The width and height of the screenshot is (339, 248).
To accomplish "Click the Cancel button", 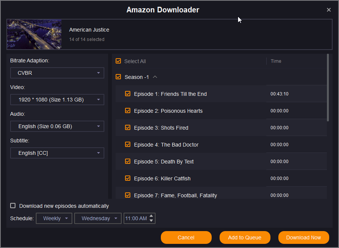I will [x=186, y=237].
